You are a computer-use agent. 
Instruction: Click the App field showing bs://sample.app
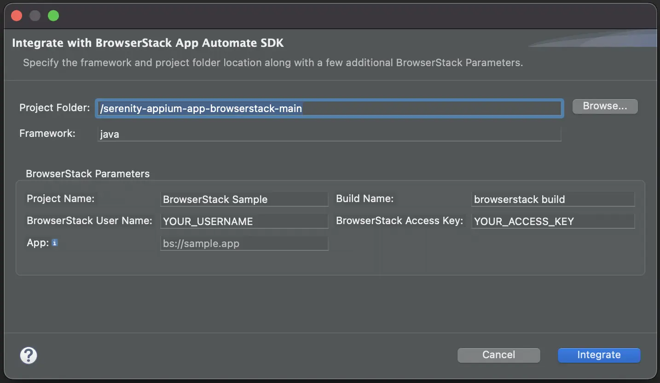pos(244,243)
